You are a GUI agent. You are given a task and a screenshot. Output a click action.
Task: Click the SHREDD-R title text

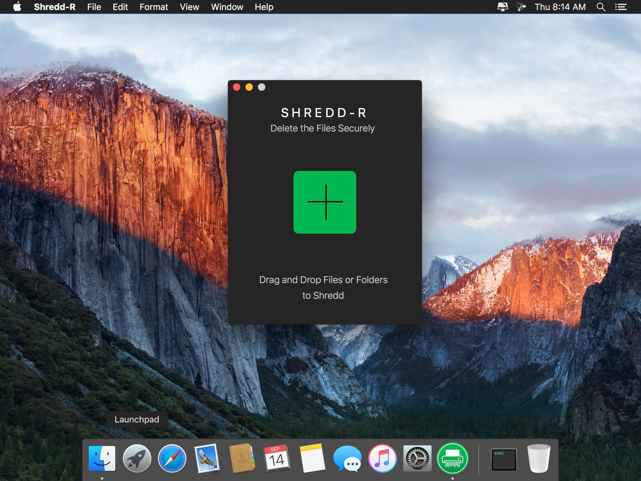point(324,113)
